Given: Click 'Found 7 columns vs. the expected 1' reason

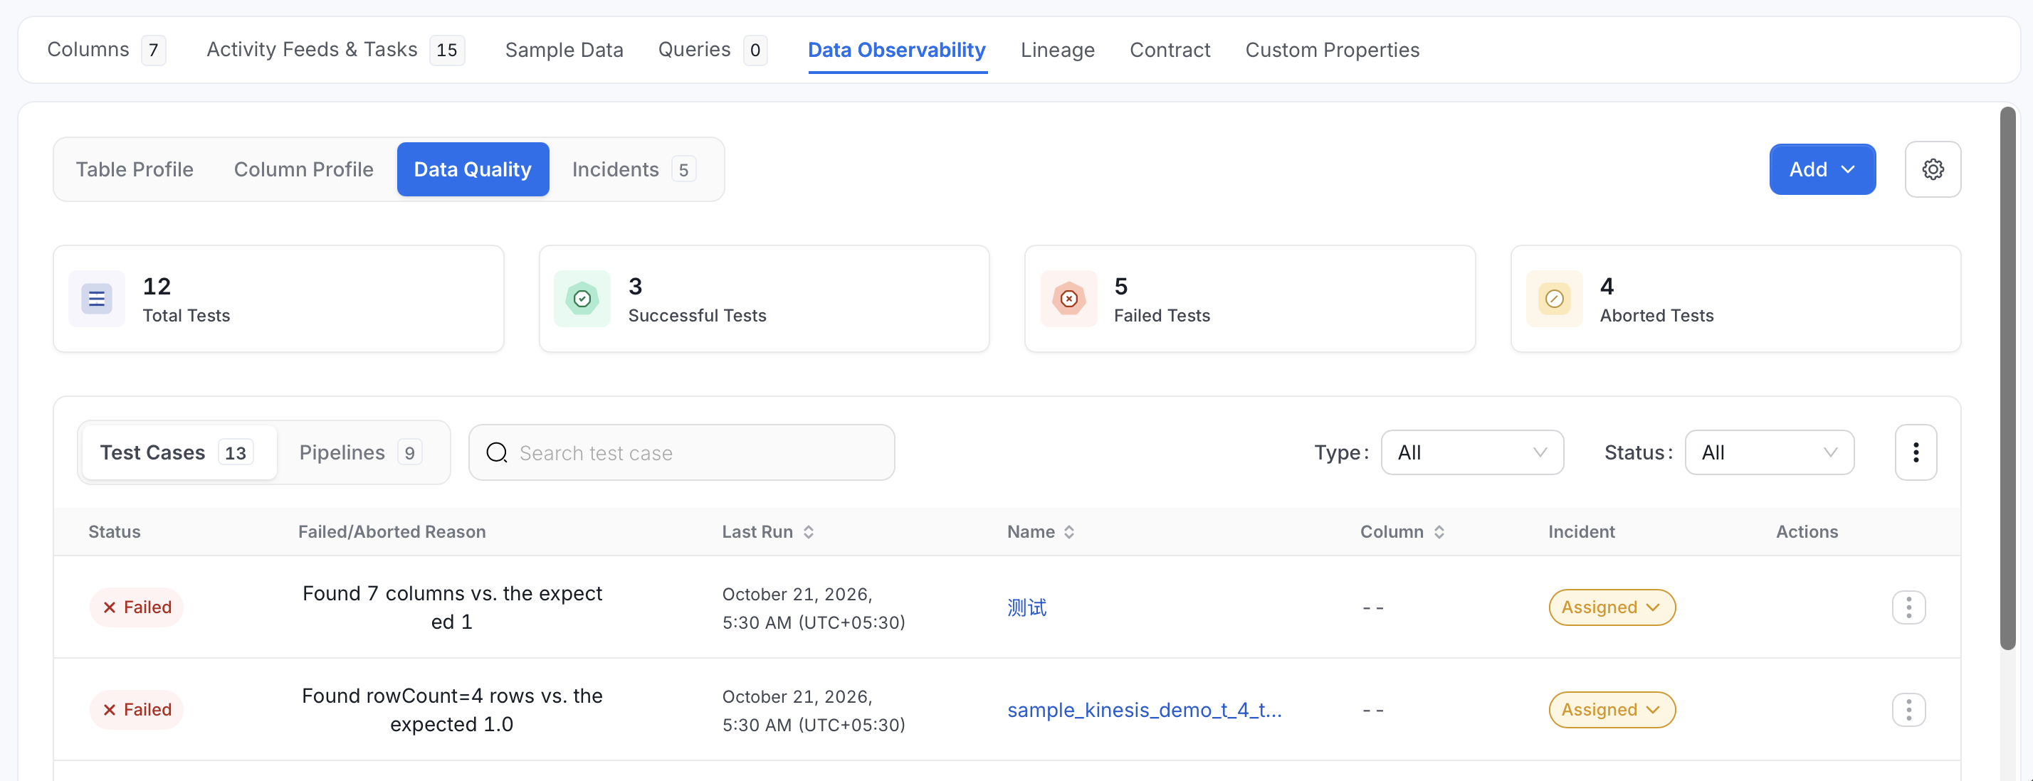Looking at the screenshot, I should [x=451, y=607].
